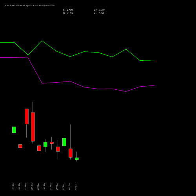Select the low value 'L: 1.60'
This screenshot has width=196, height=196.
point(99,13)
